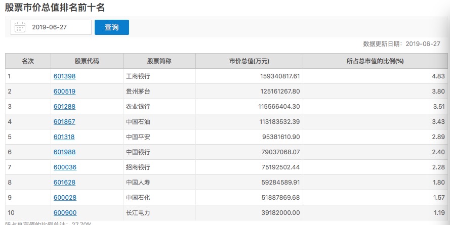Select the percentage value 1.57
Screen dimensions: 450x225
438,198
